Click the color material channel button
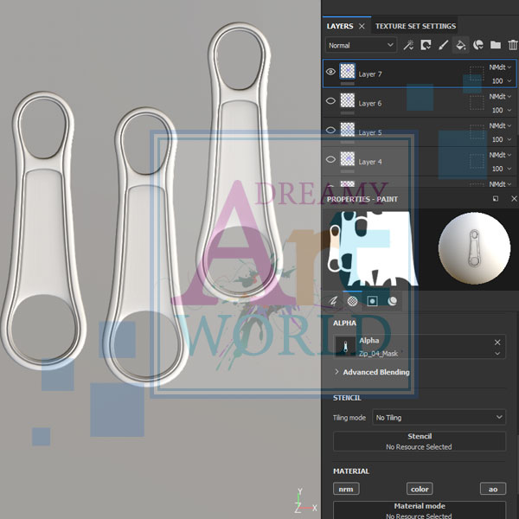 click(420, 489)
